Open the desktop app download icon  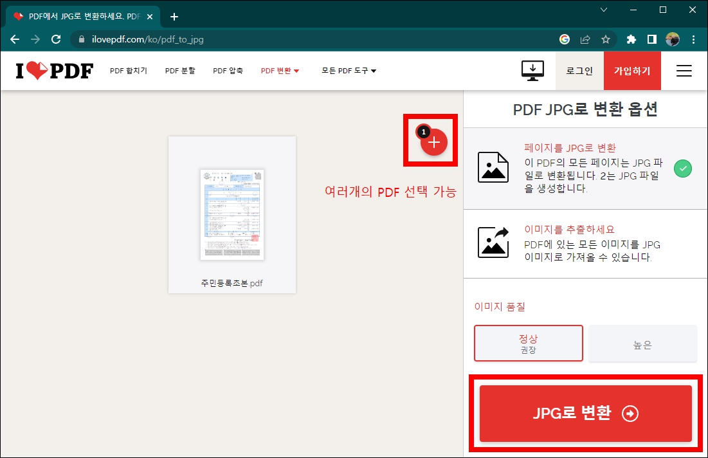point(532,71)
